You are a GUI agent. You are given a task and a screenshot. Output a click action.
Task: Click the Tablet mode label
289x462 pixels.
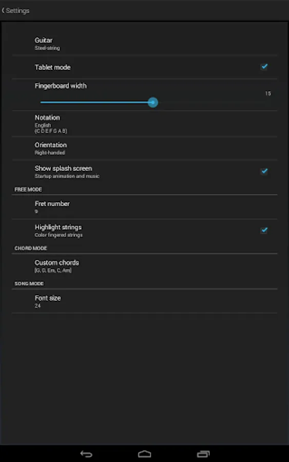tap(52, 67)
